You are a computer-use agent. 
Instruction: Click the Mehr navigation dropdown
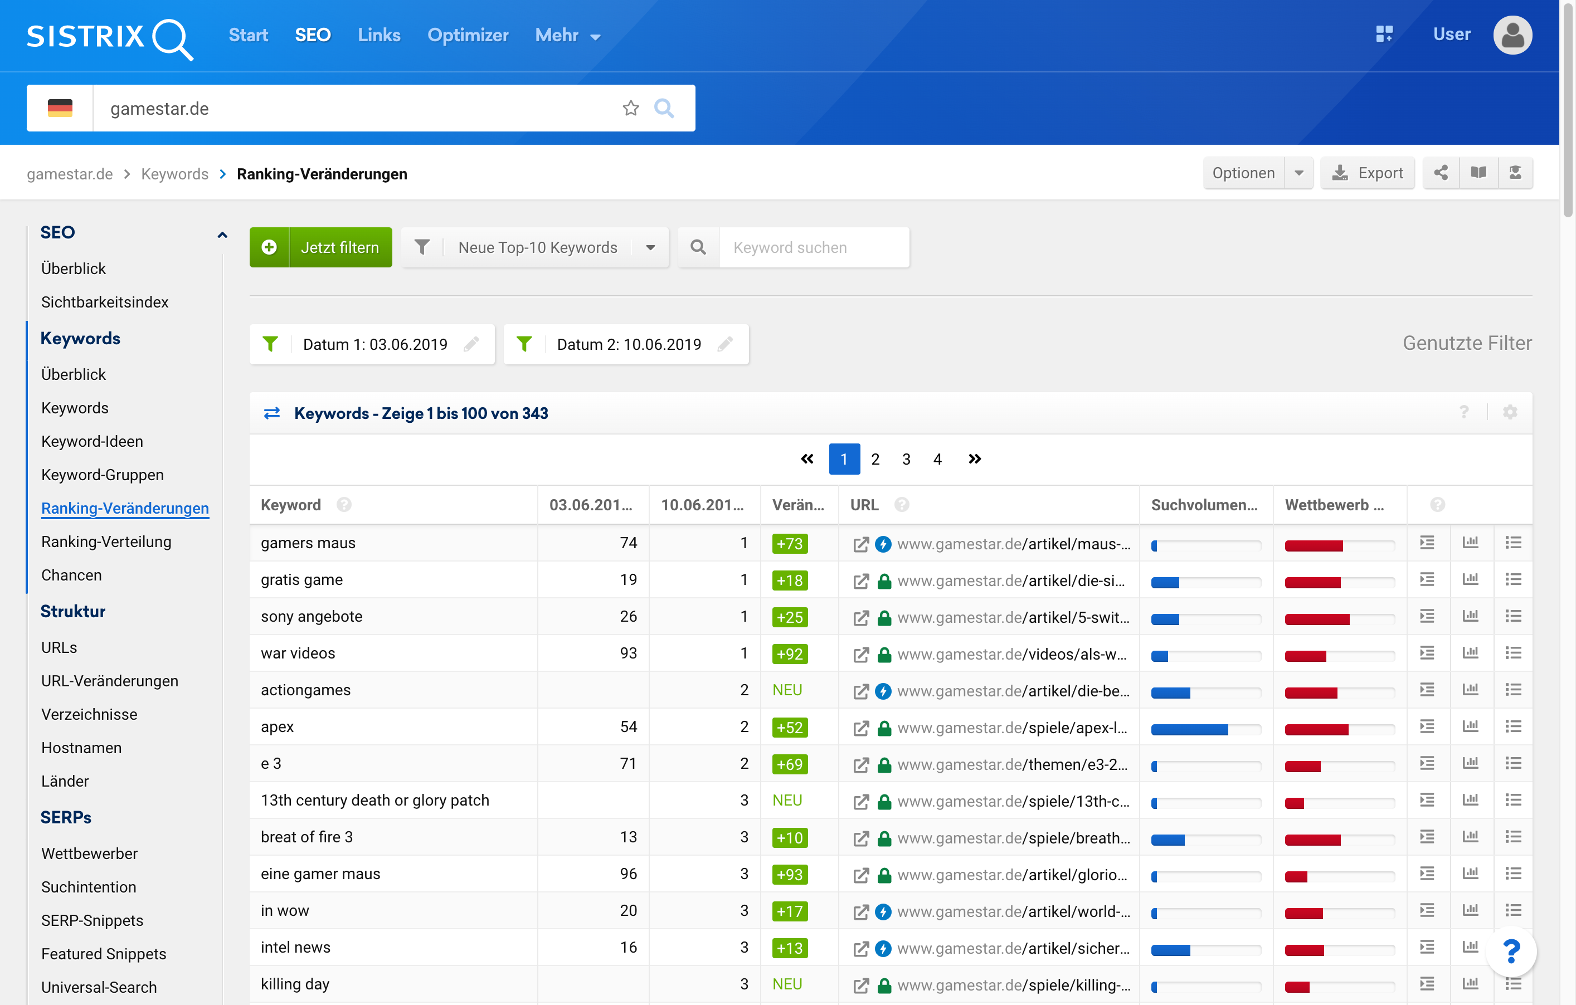click(567, 35)
